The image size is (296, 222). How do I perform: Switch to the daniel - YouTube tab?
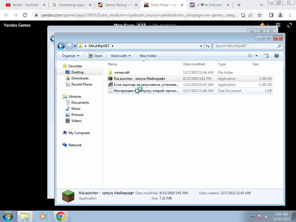pos(25,5)
